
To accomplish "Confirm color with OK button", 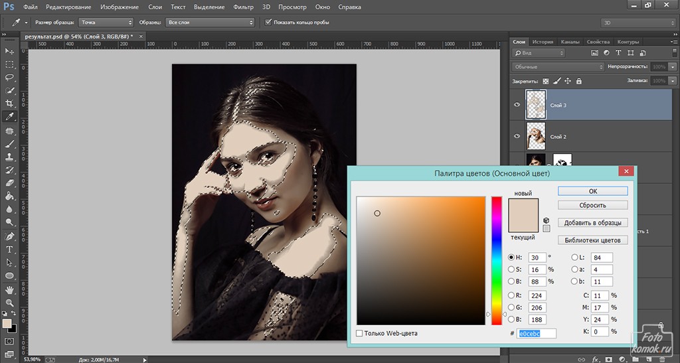I will pos(593,191).
